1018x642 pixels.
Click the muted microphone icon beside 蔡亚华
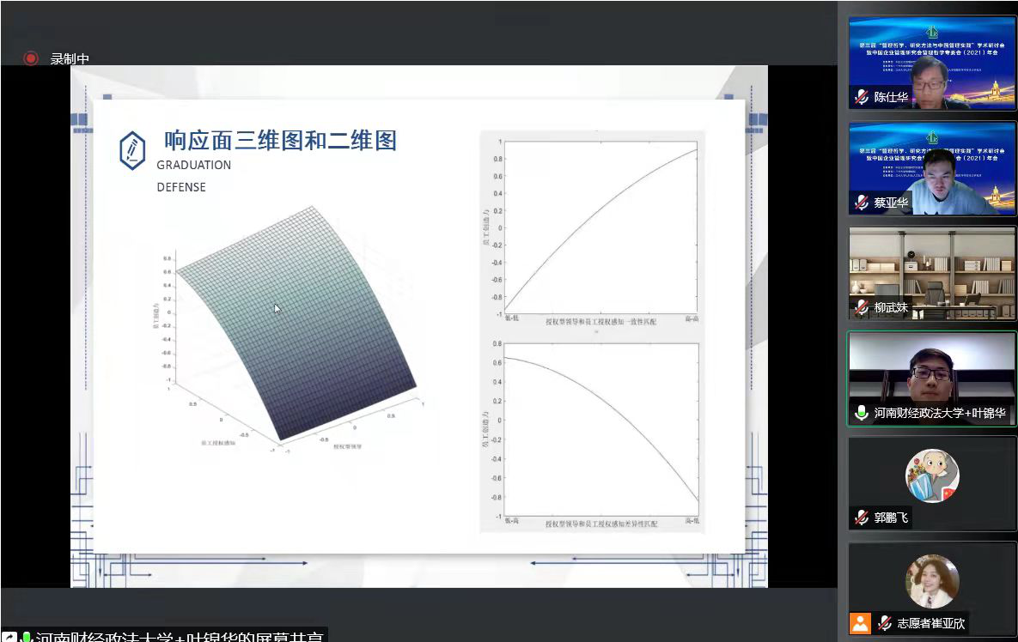click(861, 203)
